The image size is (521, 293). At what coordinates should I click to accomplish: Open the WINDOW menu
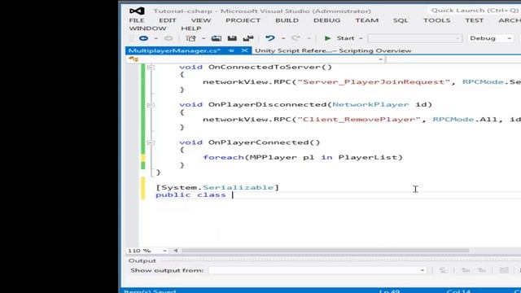(147, 28)
